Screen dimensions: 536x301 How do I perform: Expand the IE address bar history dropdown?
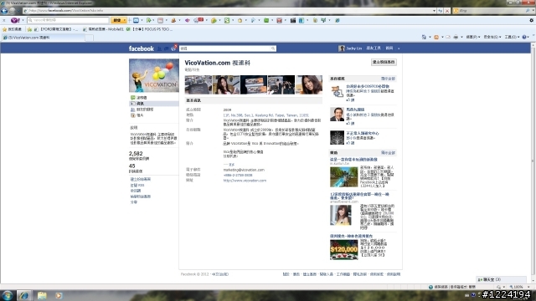click(x=434, y=11)
